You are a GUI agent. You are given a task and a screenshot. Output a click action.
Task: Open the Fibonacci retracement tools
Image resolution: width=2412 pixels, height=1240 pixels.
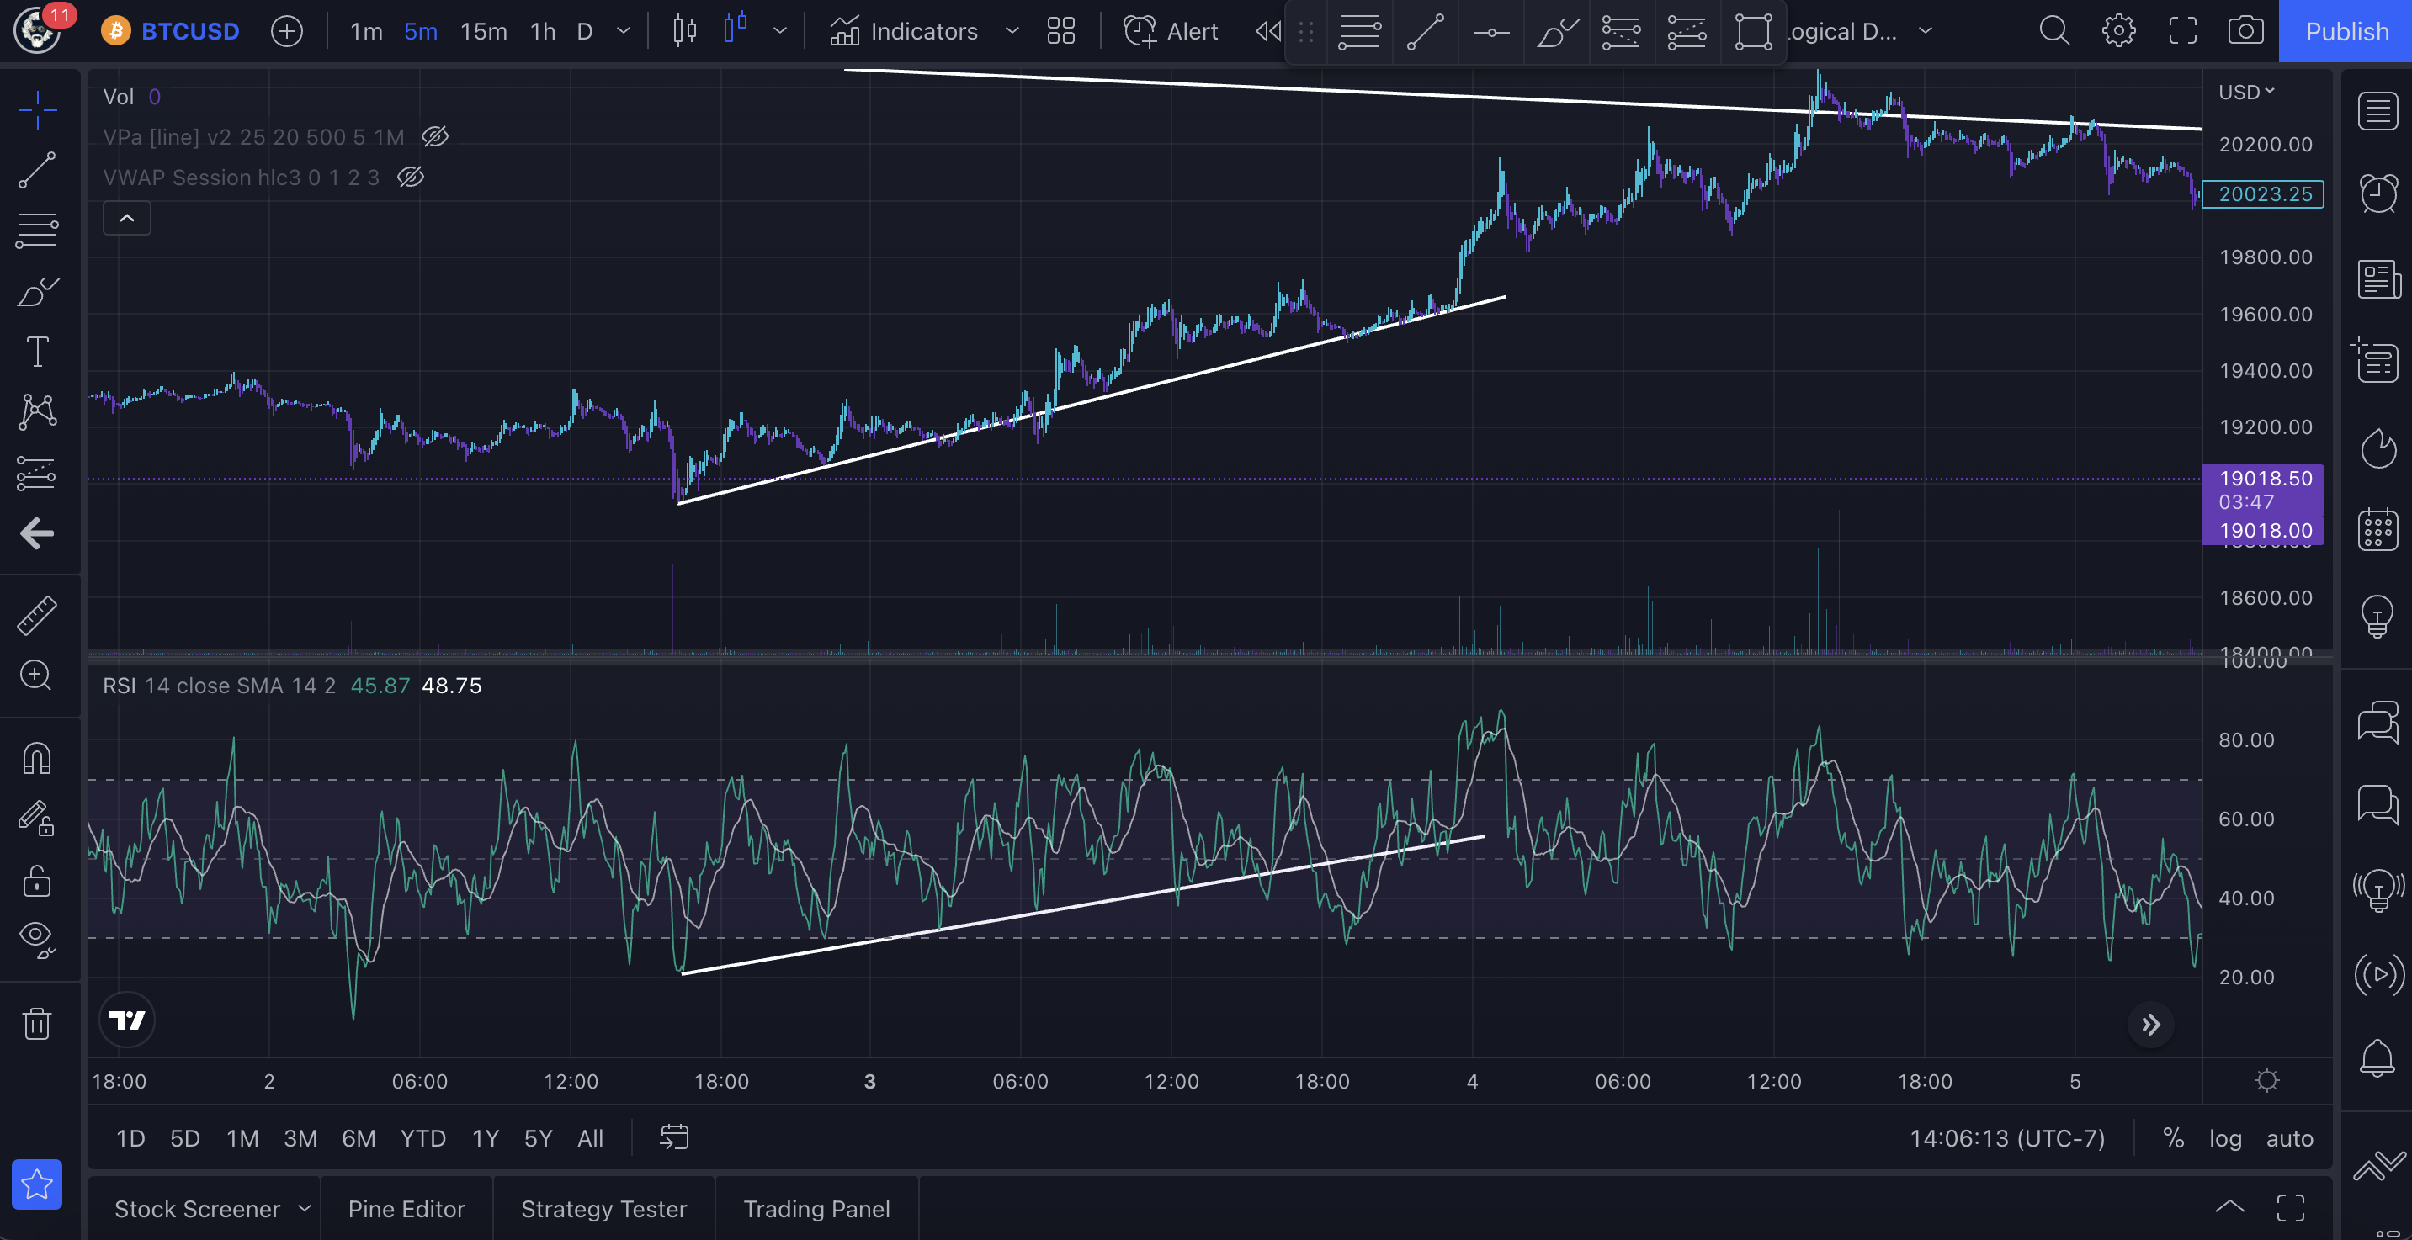tap(38, 231)
